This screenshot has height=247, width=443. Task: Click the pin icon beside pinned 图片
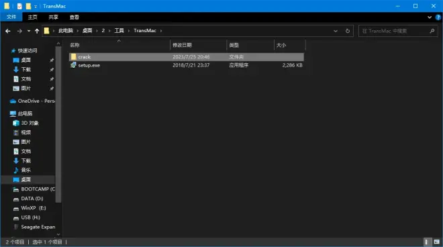(x=52, y=89)
